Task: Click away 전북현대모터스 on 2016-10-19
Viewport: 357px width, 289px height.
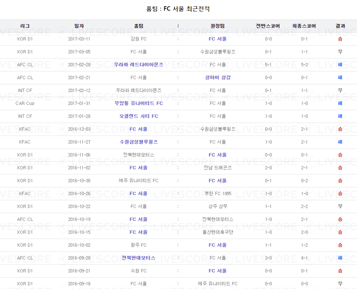Action: pos(217,219)
